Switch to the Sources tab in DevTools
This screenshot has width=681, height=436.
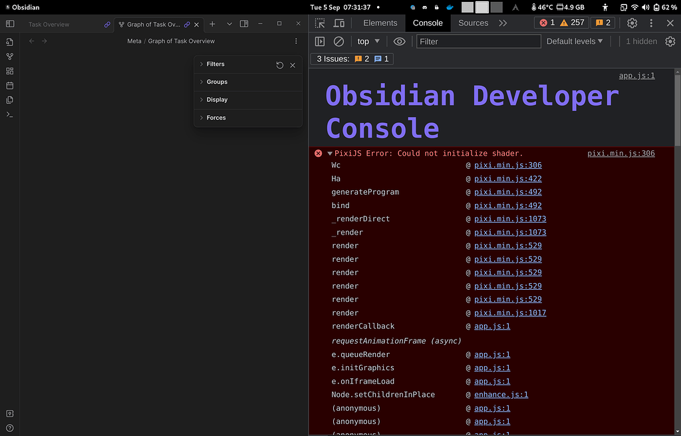(473, 23)
